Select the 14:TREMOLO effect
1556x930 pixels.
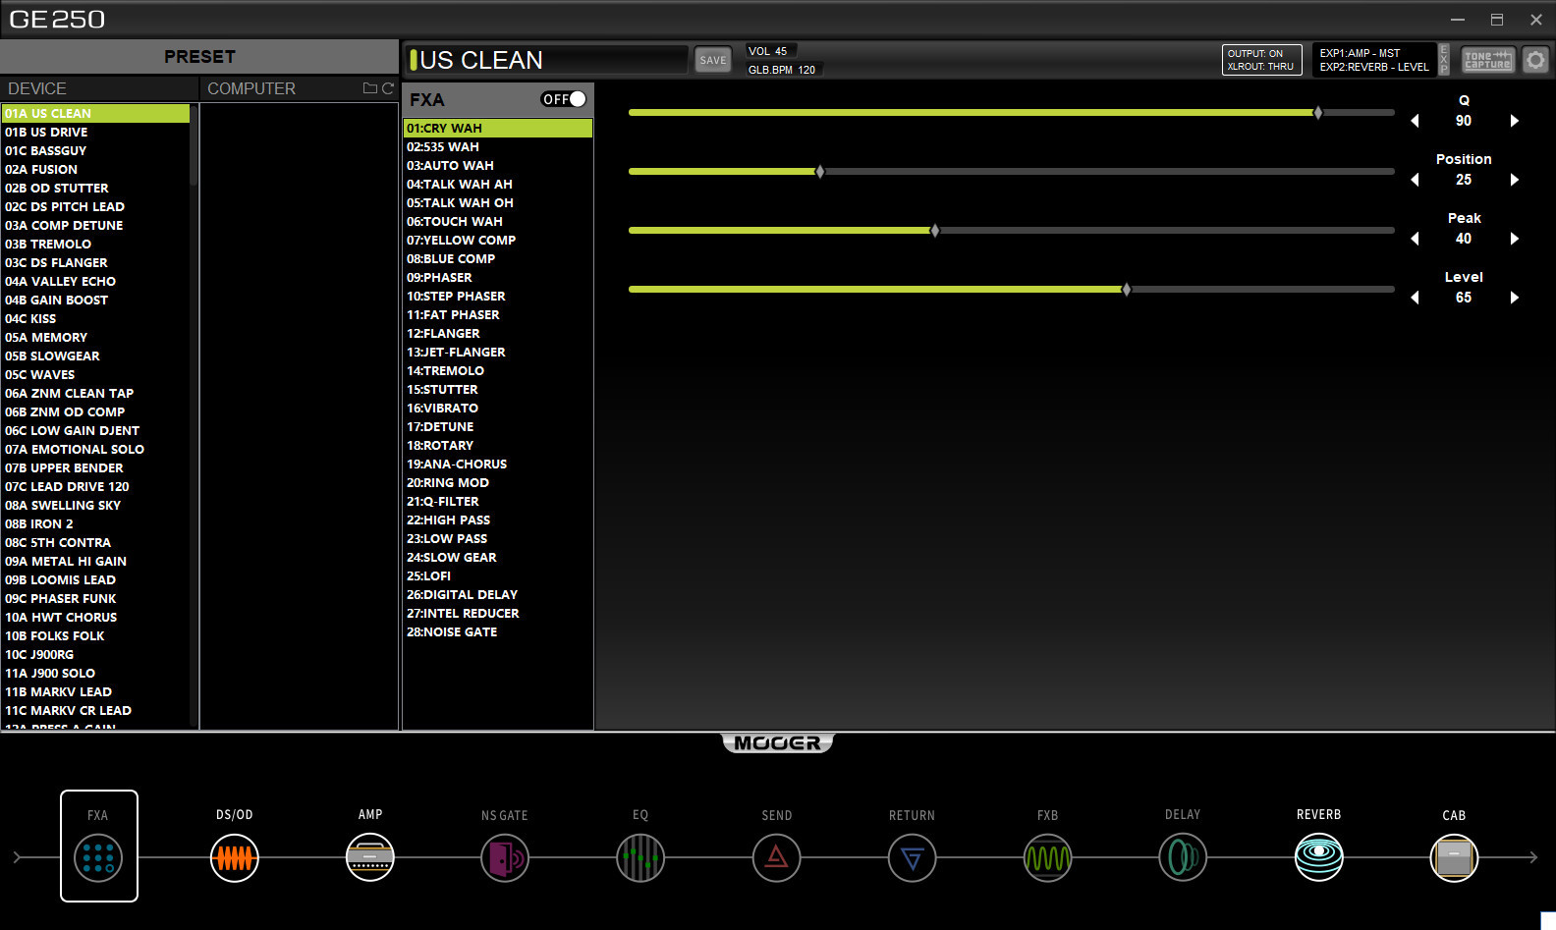click(498, 371)
